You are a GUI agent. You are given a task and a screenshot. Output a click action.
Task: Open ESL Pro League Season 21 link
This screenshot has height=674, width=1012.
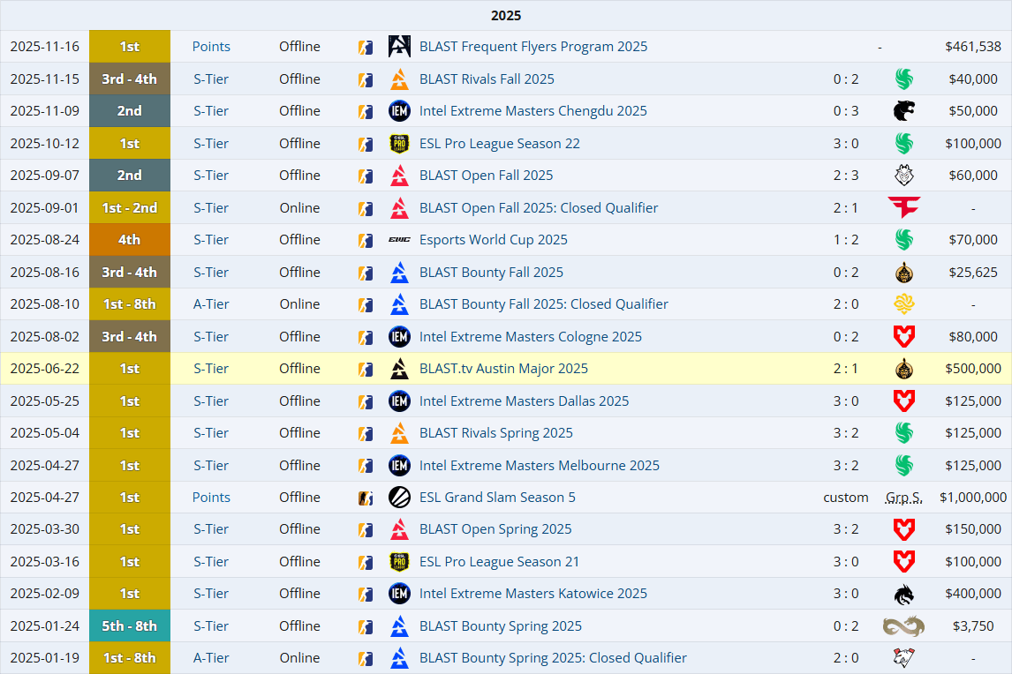(x=499, y=562)
